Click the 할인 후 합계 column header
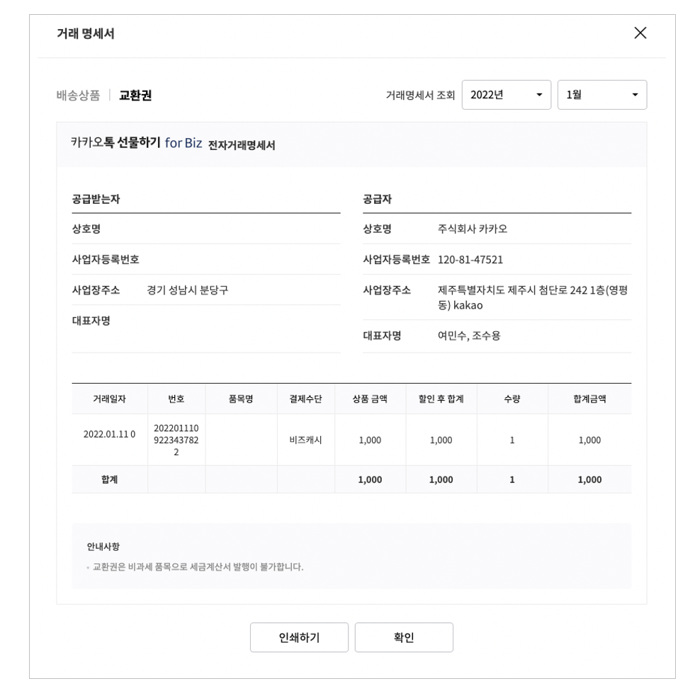Screen dimensions: 695x686 441,399
